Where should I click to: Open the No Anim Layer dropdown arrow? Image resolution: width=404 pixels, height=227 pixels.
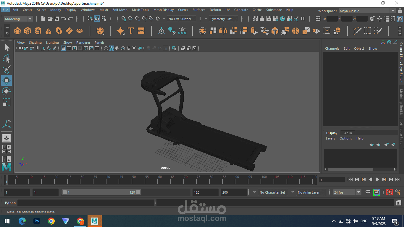[293, 192]
